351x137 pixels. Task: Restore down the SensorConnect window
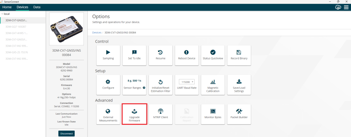pos(338,1)
